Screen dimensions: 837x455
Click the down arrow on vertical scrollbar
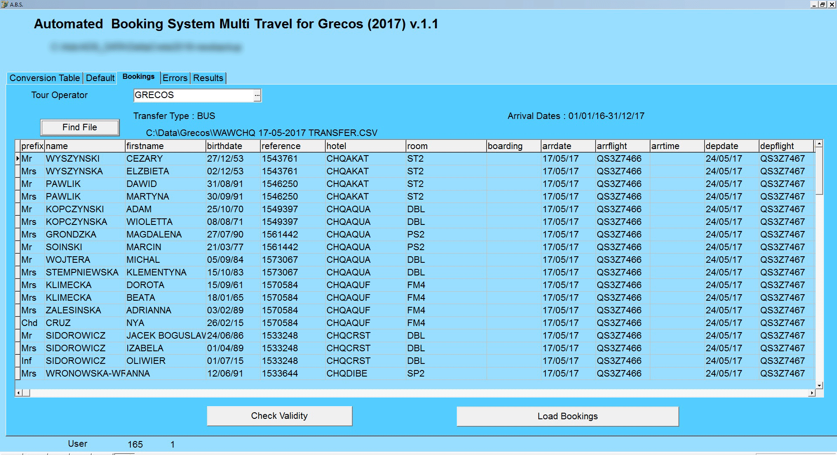point(819,385)
